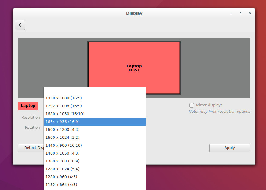Pick 1680 x 1050 (16:10) resolution
Screen dimensions: 266x190
(x=94, y=114)
